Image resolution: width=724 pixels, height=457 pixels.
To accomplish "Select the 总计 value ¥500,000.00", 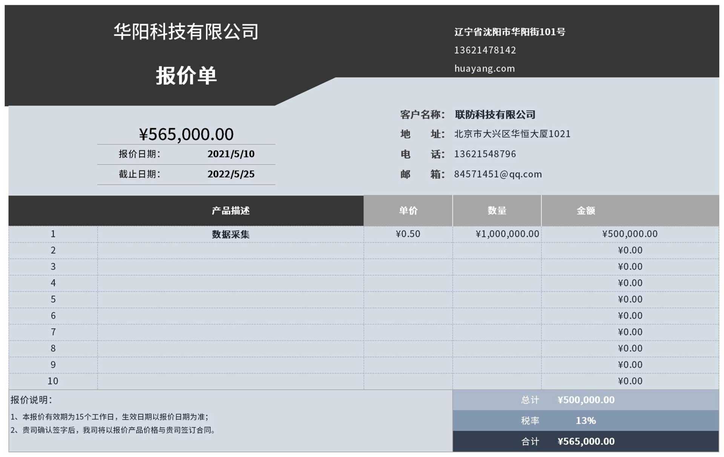I will 586,400.
